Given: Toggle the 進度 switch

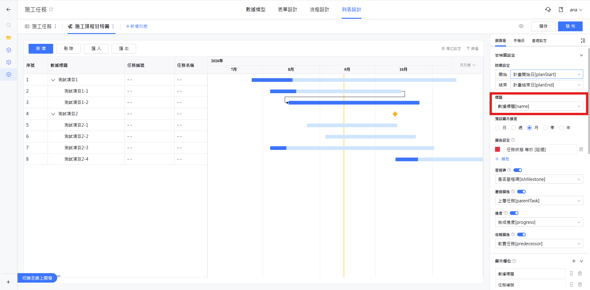Looking at the screenshot, I should [514, 213].
